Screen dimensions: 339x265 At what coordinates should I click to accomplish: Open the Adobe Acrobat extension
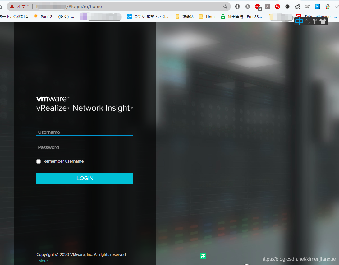(268, 6)
